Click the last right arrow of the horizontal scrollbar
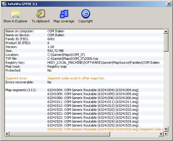 click(166, 134)
